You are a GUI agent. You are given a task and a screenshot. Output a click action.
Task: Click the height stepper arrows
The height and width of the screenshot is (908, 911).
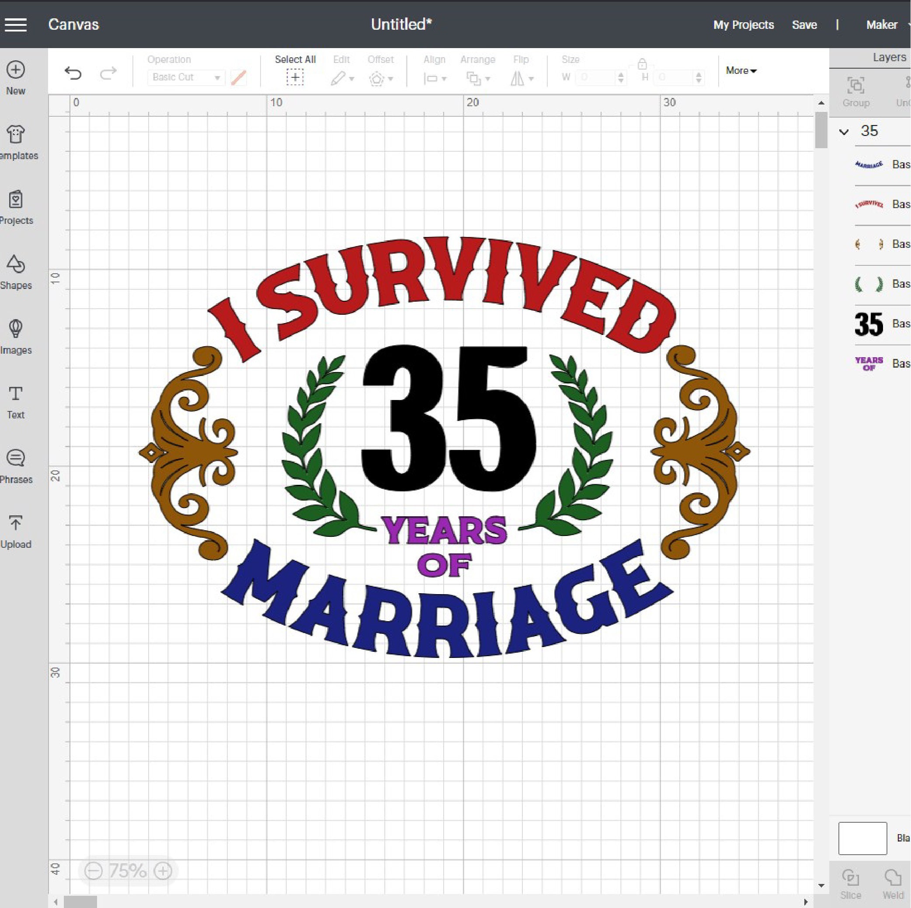coord(699,77)
